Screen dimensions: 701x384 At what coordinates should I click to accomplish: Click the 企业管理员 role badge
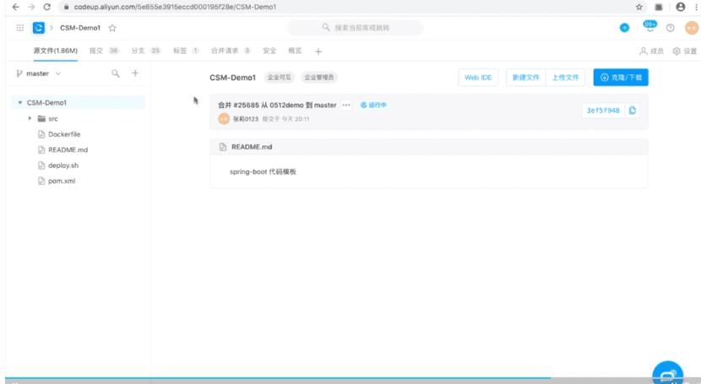pos(318,78)
